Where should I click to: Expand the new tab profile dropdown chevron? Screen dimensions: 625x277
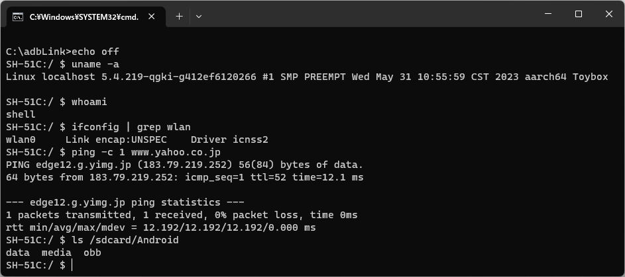click(199, 17)
